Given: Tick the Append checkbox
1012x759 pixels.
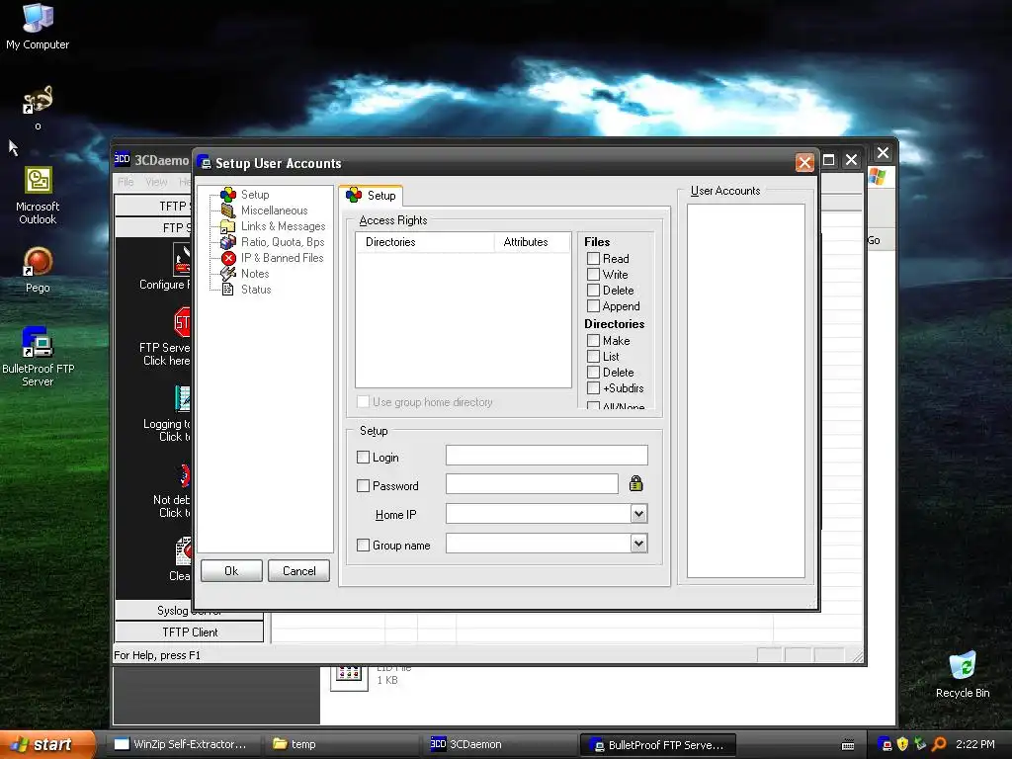Looking at the screenshot, I should [593, 306].
